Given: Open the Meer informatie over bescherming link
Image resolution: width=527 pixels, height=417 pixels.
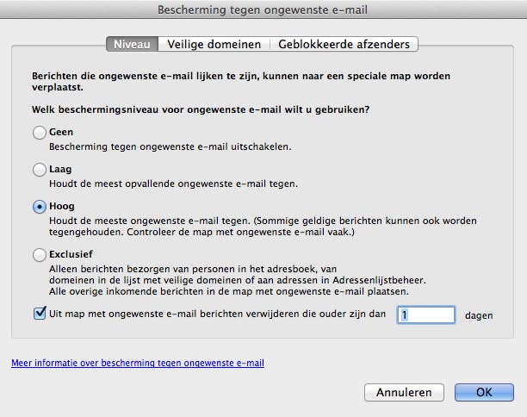Looking at the screenshot, I should coord(138,364).
